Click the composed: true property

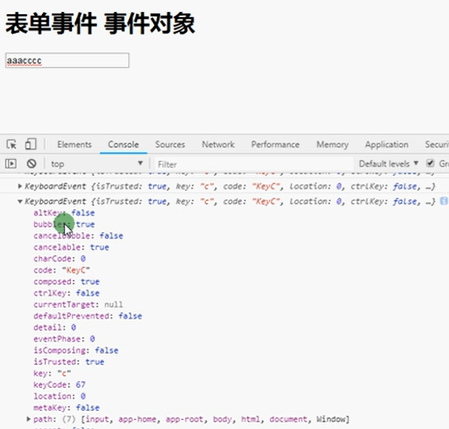coord(66,281)
